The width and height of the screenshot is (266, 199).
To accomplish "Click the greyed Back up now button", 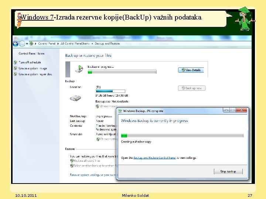I will pos(192,88).
